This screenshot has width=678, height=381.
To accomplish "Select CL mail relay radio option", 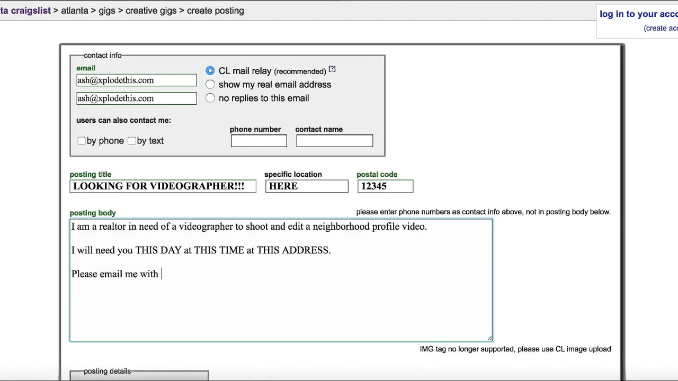I will (x=210, y=70).
